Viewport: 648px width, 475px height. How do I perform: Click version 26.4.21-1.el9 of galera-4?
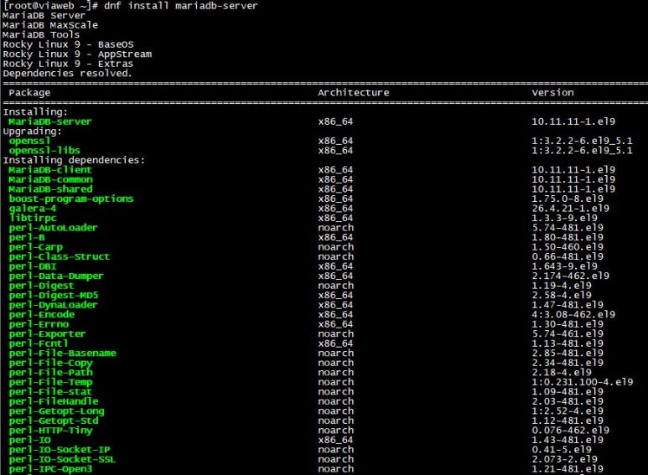pyautogui.click(x=570, y=208)
